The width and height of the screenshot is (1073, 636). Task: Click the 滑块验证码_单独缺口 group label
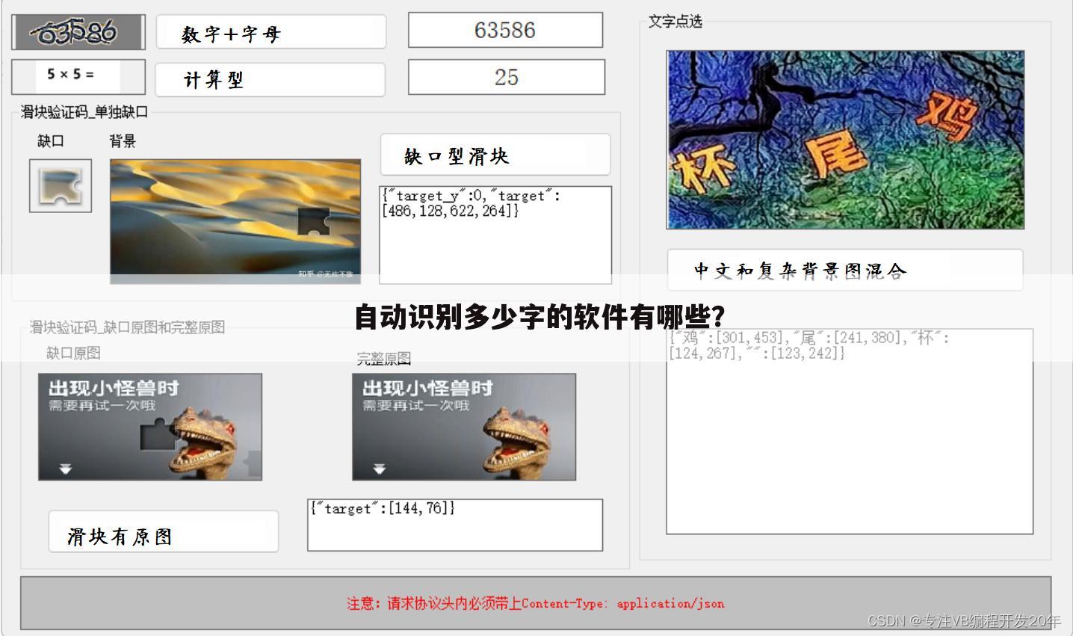pyautogui.click(x=84, y=112)
